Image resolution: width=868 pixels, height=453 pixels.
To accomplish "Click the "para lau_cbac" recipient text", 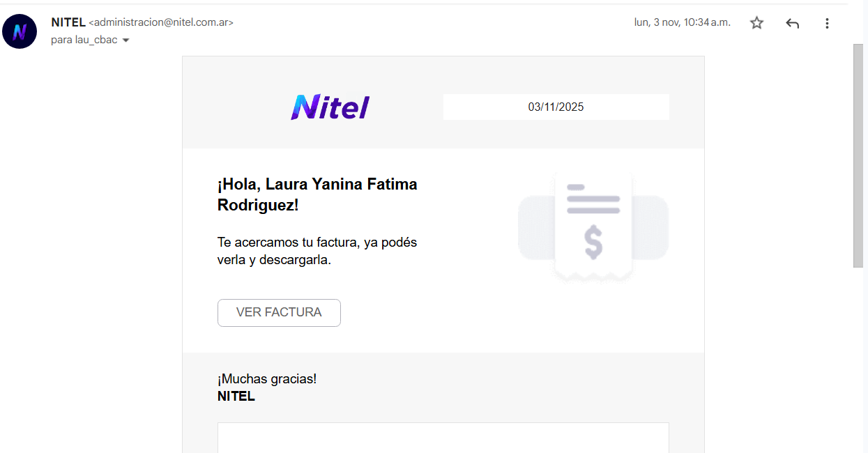I will [x=84, y=40].
